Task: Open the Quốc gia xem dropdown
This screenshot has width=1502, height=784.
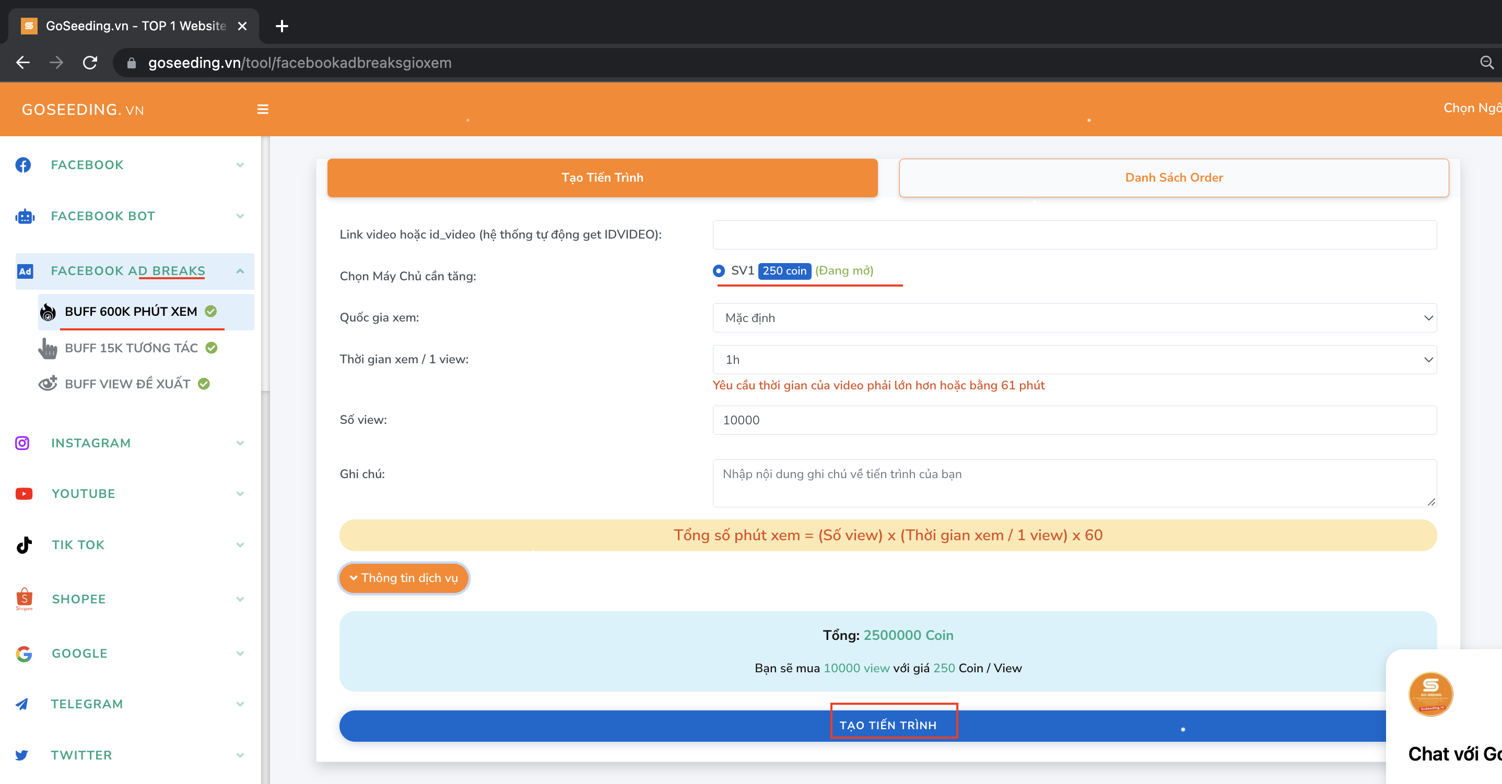Action: click(x=1075, y=317)
